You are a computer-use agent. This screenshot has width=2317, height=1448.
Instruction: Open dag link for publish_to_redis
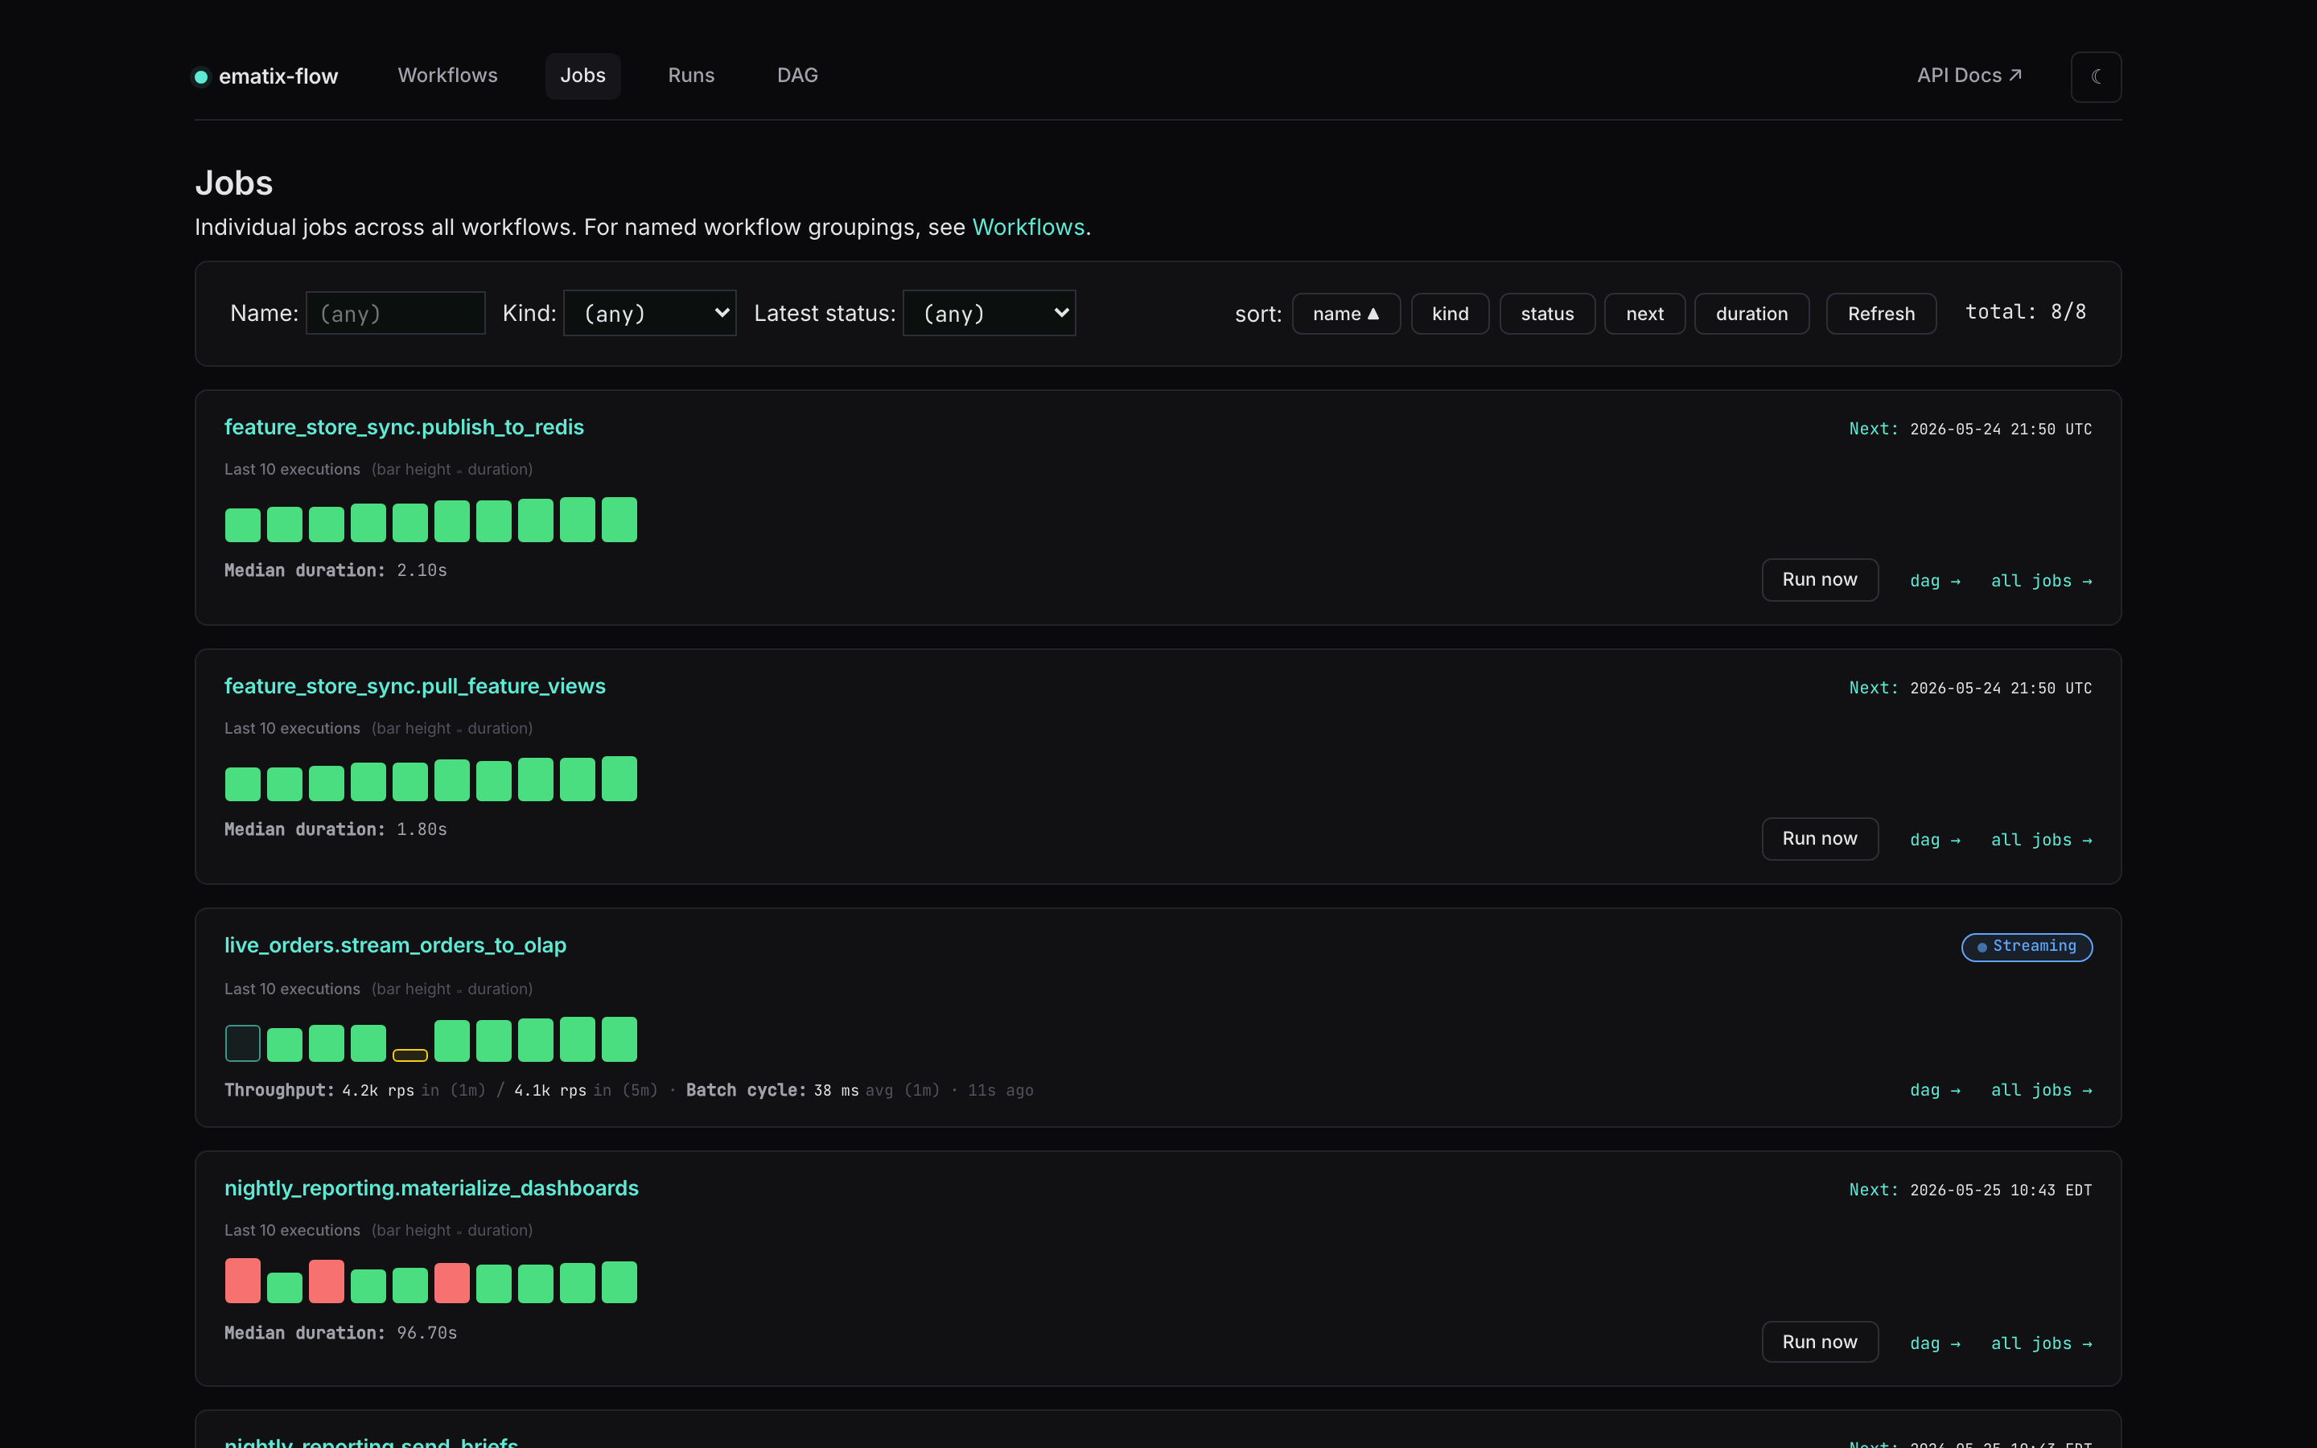(1934, 582)
